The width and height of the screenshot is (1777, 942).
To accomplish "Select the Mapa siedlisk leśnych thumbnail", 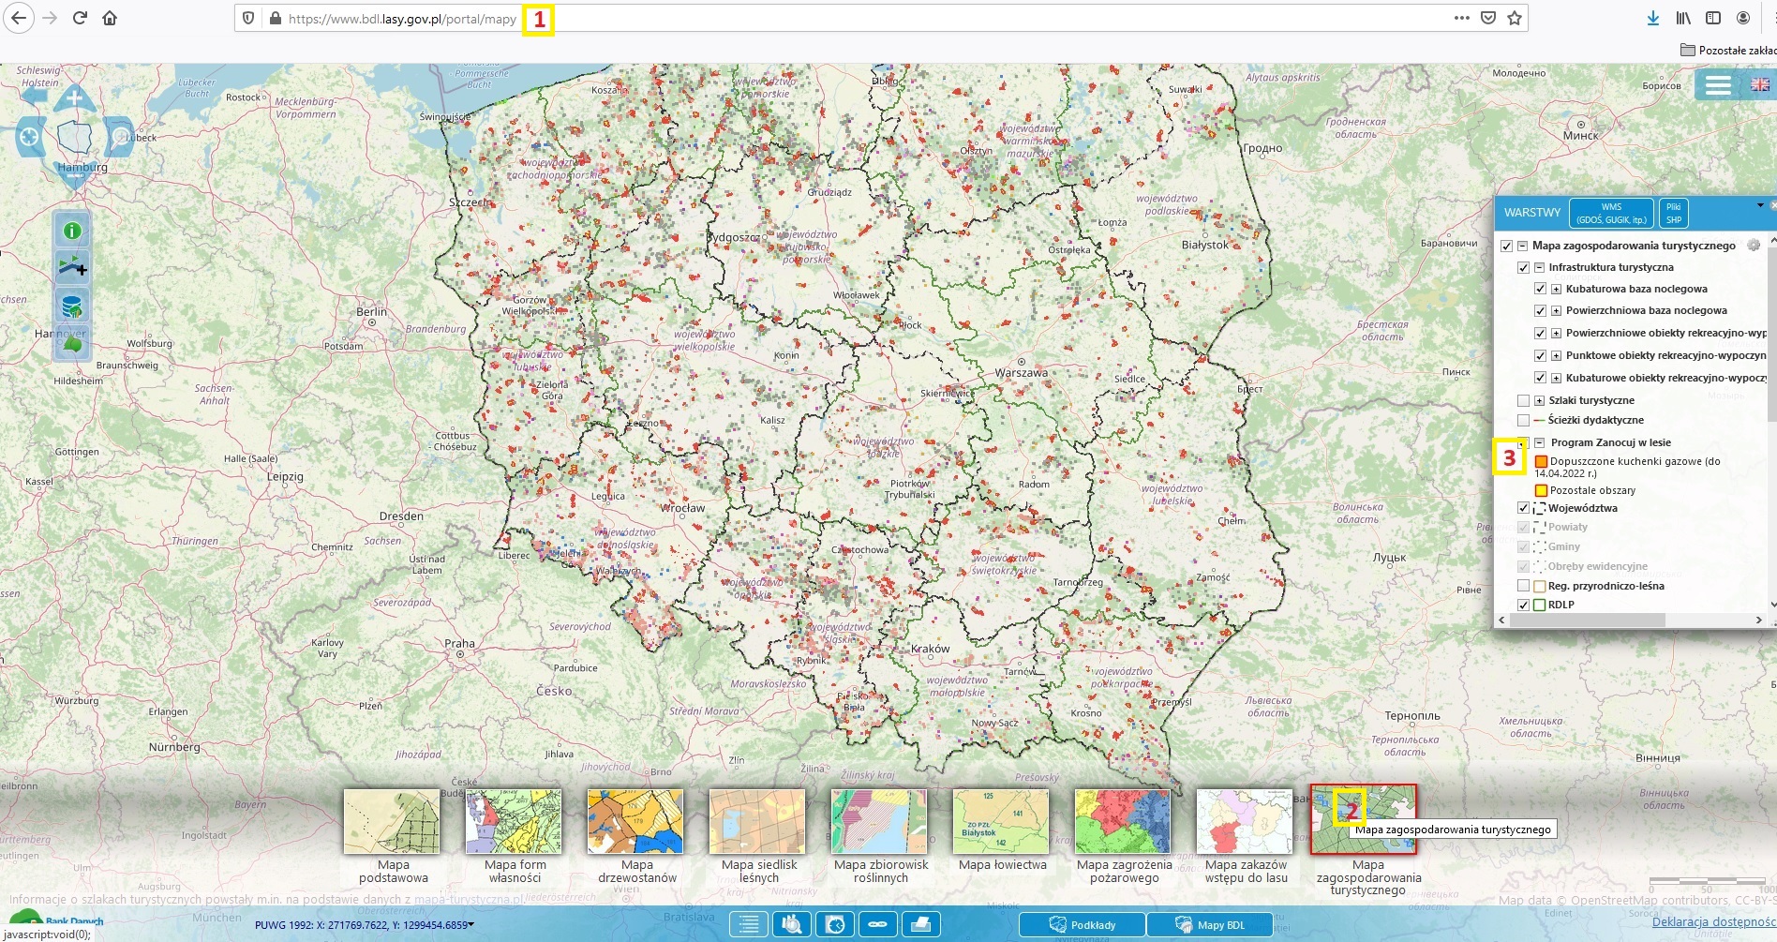I will tap(757, 821).
